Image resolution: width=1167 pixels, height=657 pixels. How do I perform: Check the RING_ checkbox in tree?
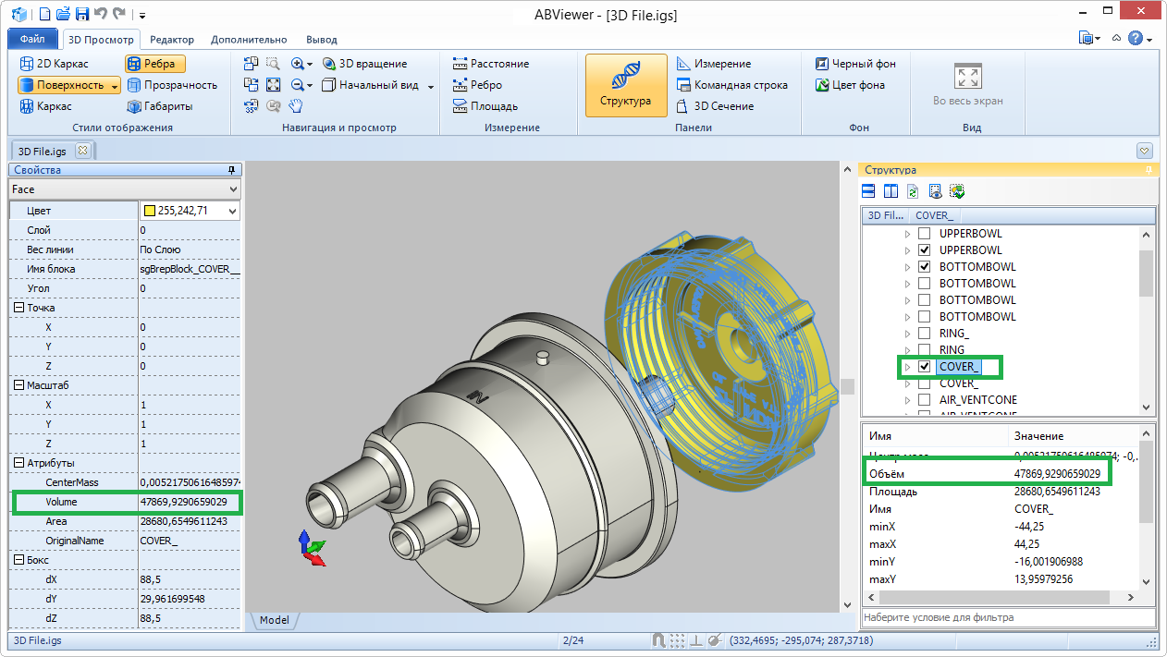(924, 334)
